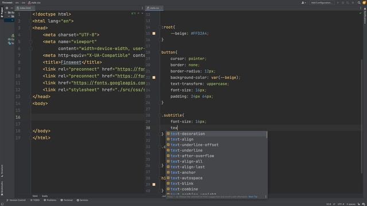Open Add Configuration dropdown
Viewport: 367px width, 206px height.
(322, 3)
